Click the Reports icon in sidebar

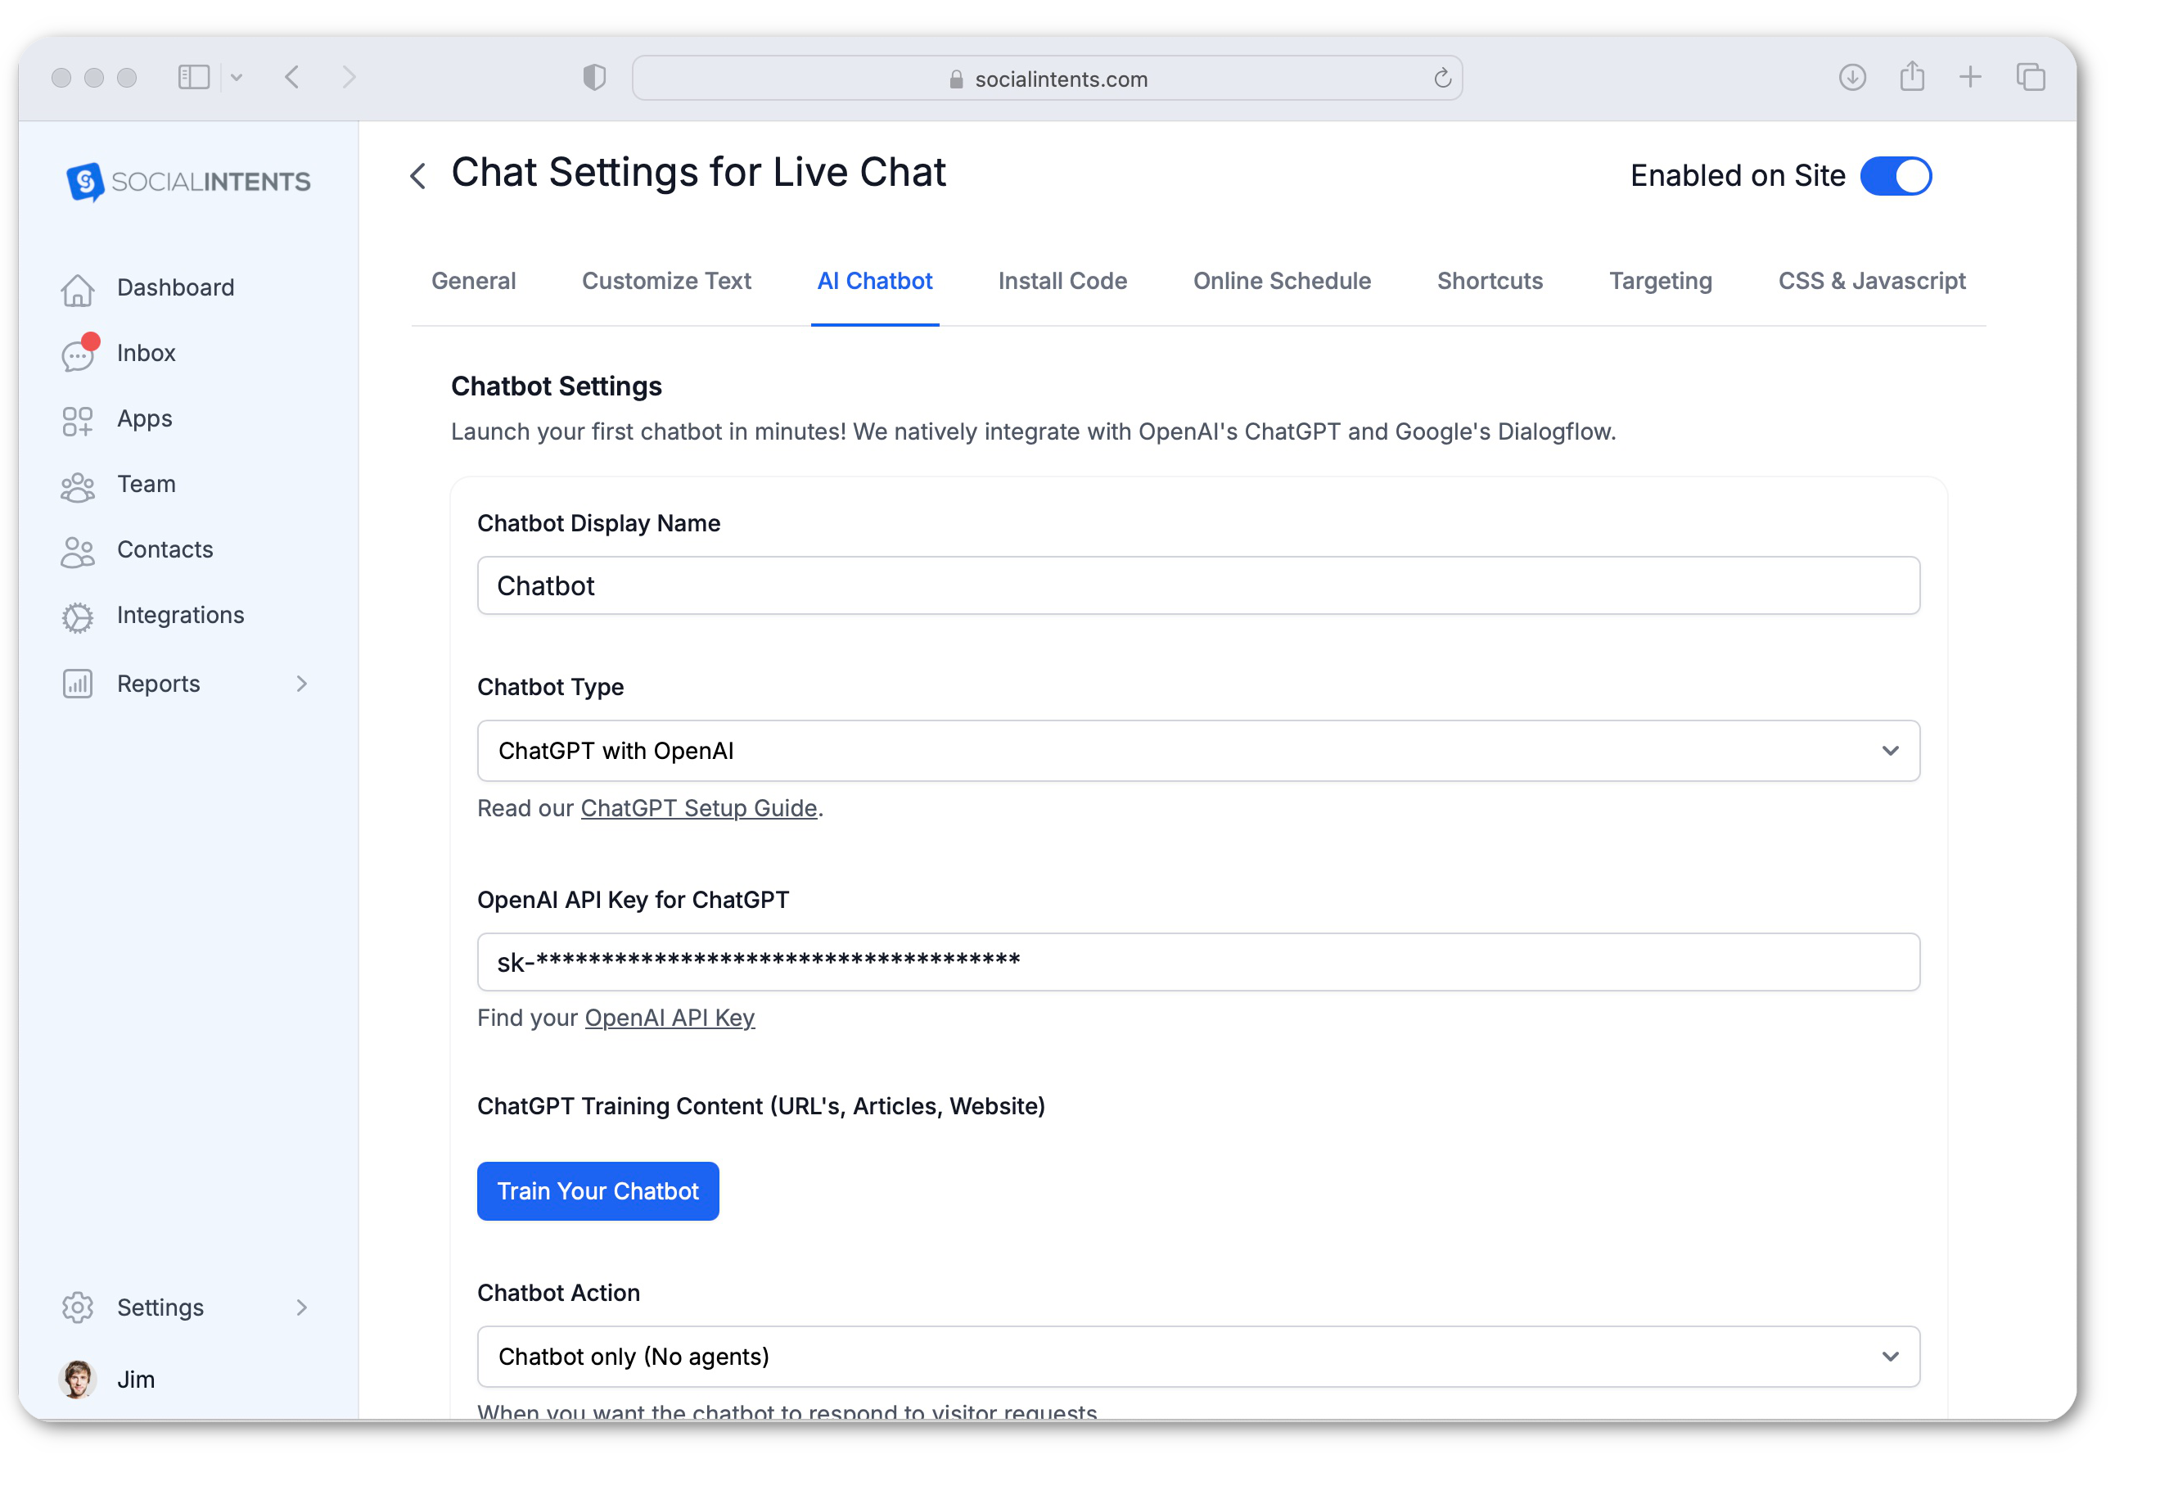click(78, 680)
